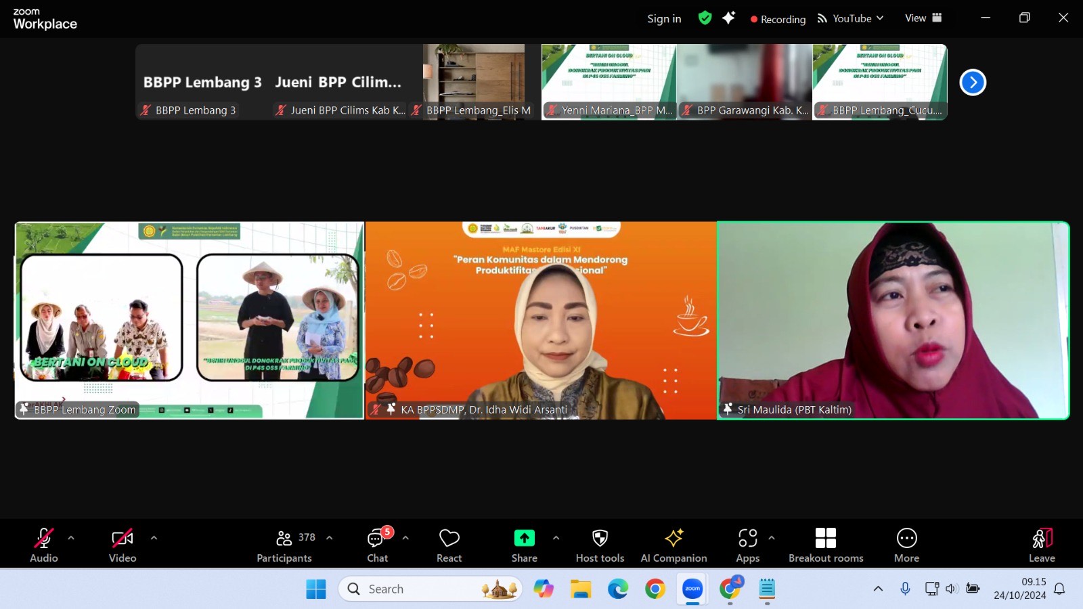Open the Participants list showing 378

285,545
